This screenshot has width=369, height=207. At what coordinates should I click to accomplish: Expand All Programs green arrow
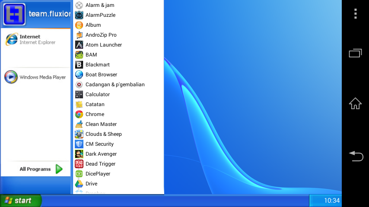pos(59,169)
